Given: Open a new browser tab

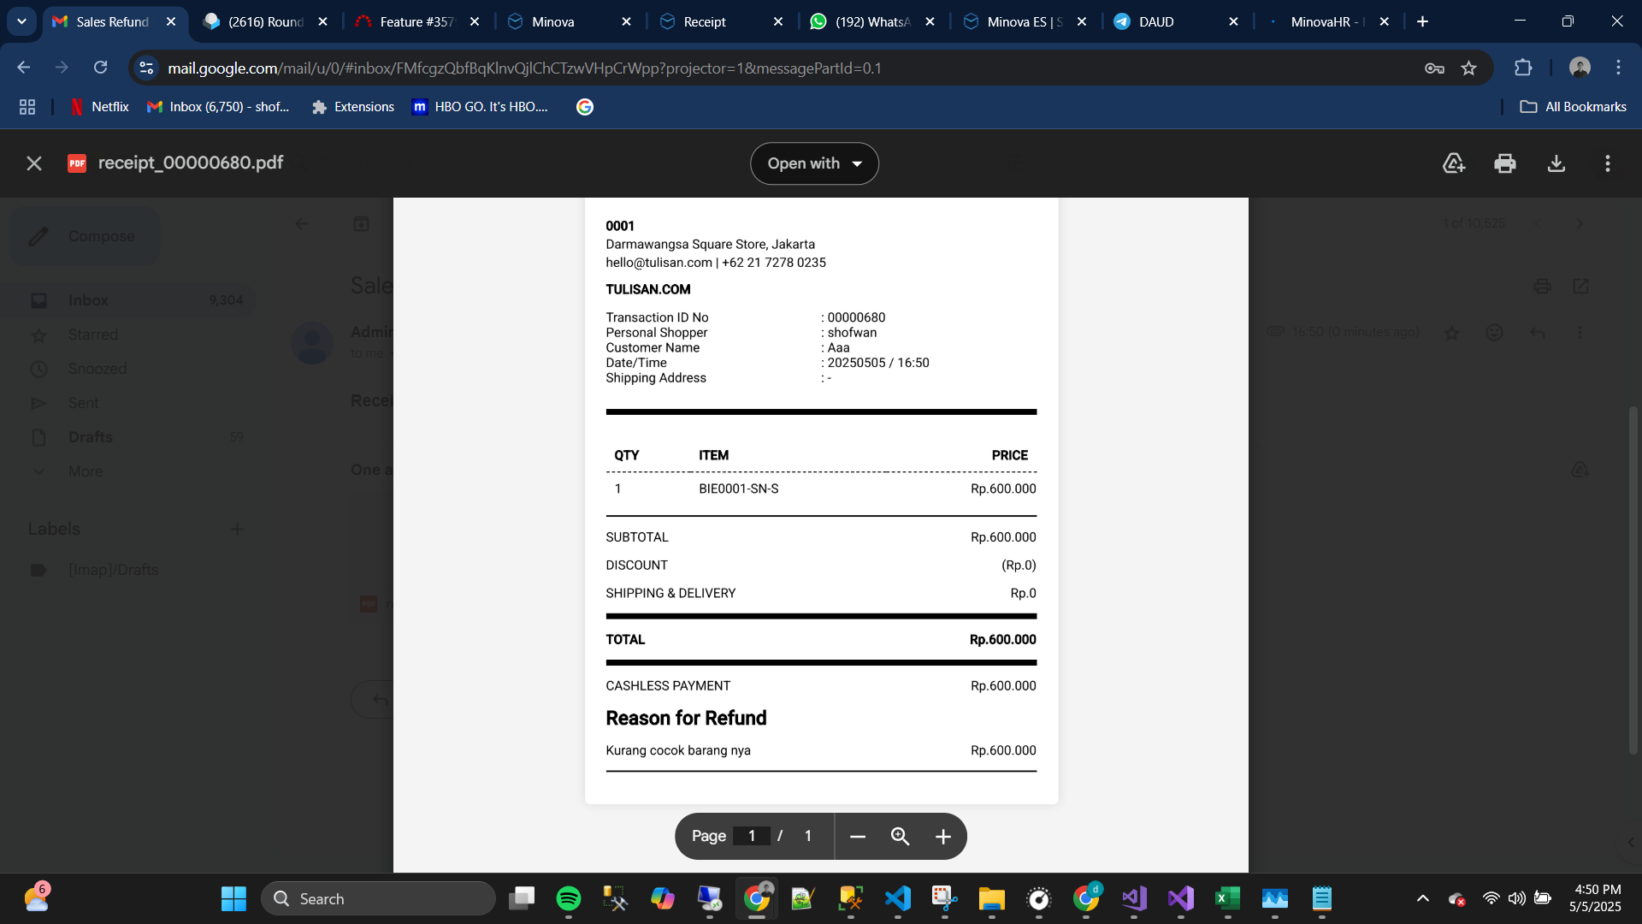Looking at the screenshot, I should click(1422, 21).
